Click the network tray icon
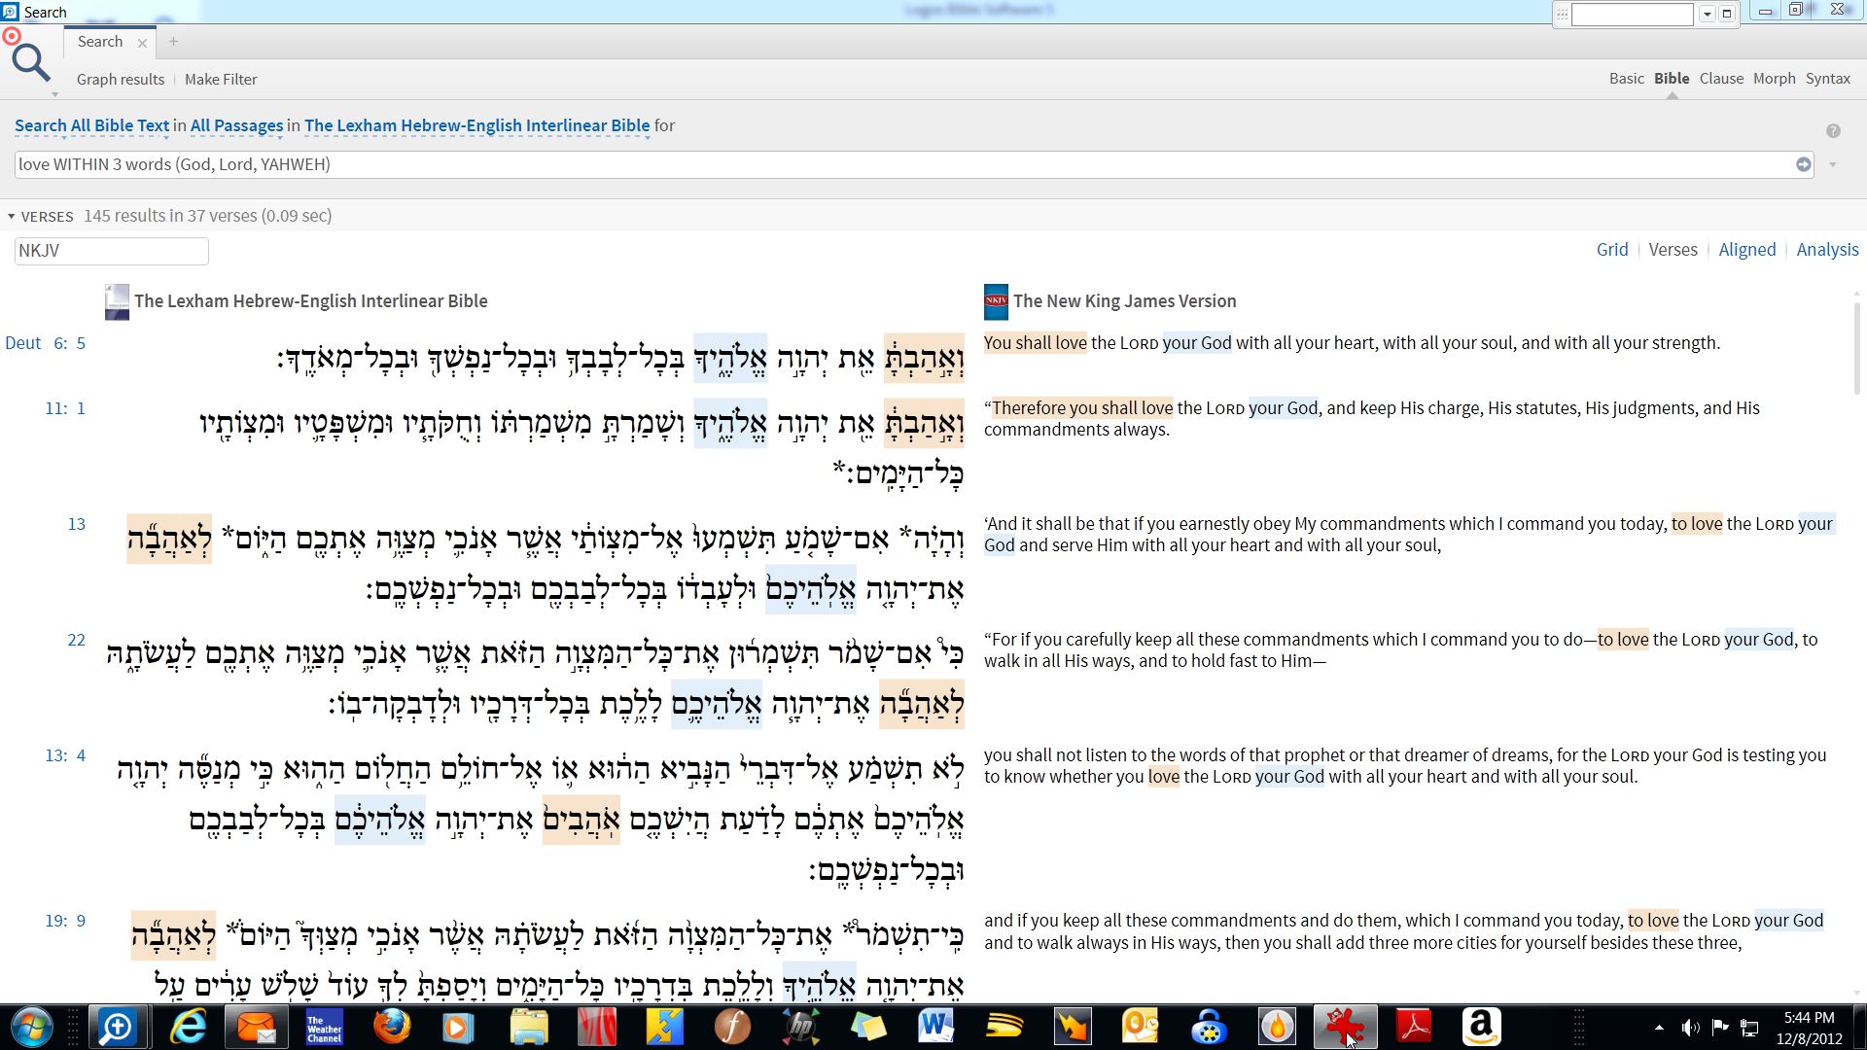The width and height of the screenshot is (1867, 1050). (1749, 1028)
